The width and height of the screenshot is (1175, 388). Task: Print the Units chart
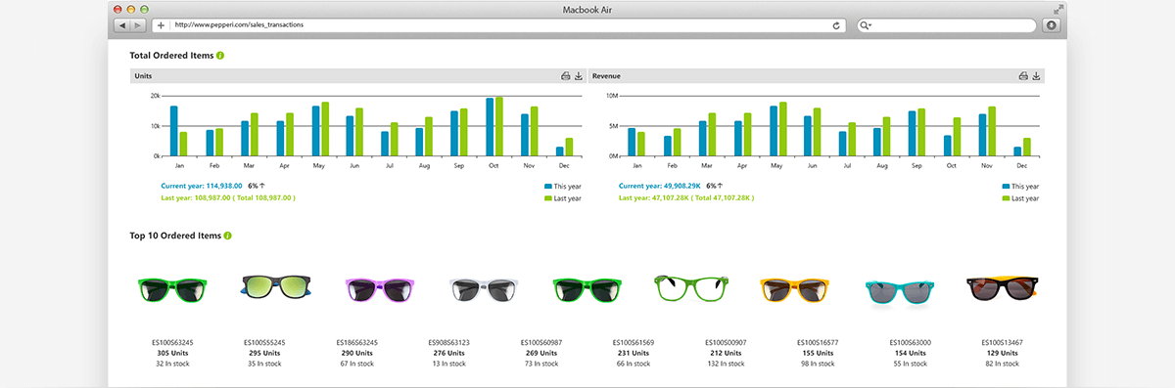pos(565,75)
